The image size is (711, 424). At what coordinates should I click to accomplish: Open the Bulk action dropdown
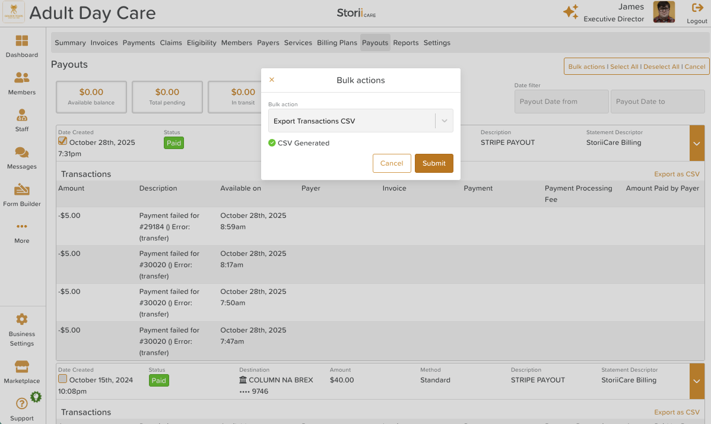click(360, 121)
